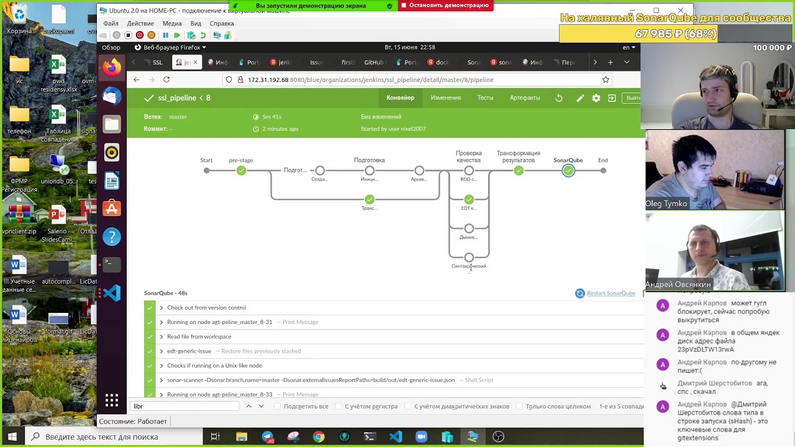
Task: Click the Jenkins rerun pipeline icon
Action: click(559, 98)
